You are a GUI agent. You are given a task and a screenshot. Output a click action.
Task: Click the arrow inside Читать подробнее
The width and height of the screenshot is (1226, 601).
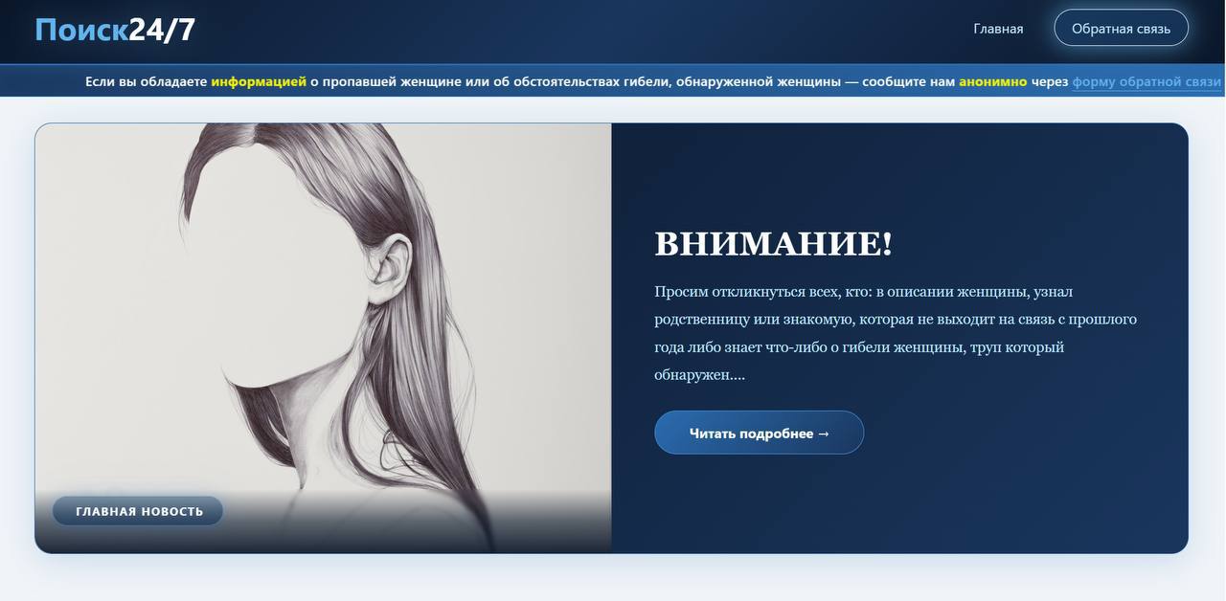824,434
